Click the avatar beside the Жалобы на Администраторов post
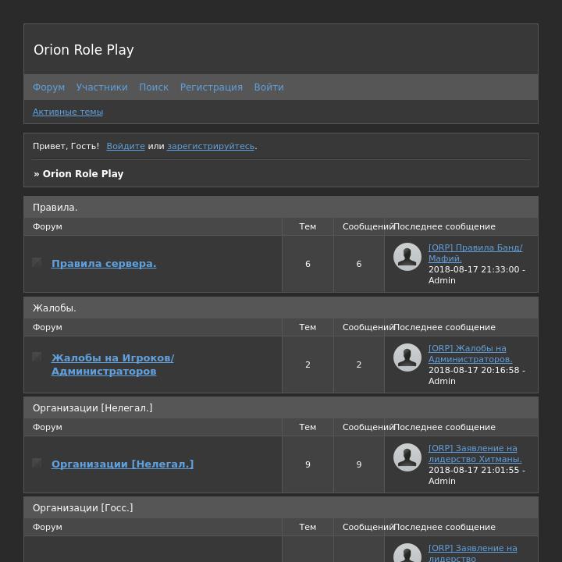The height and width of the screenshot is (562, 562). point(407,357)
